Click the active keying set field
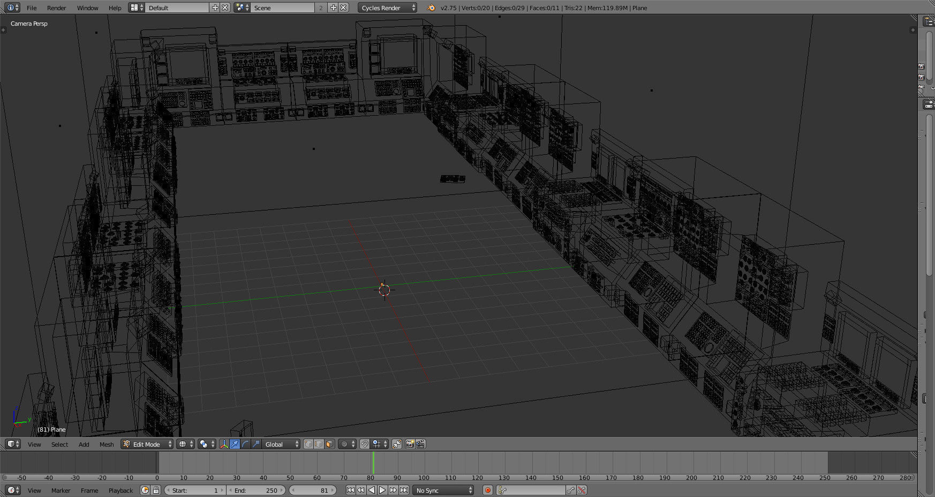The height and width of the screenshot is (497, 935). click(x=531, y=490)
